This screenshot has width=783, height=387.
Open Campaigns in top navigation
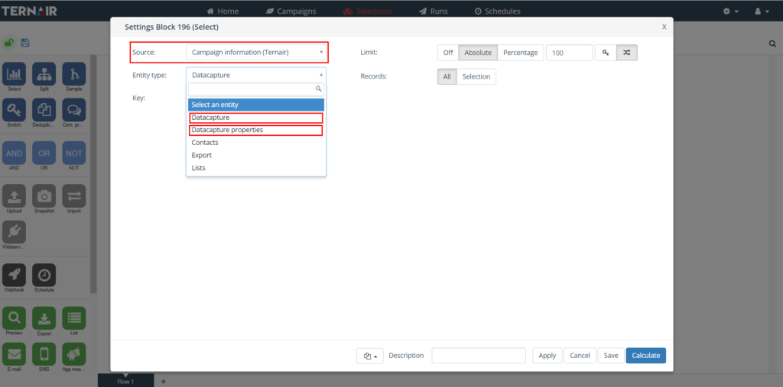(x=290, y=11)
